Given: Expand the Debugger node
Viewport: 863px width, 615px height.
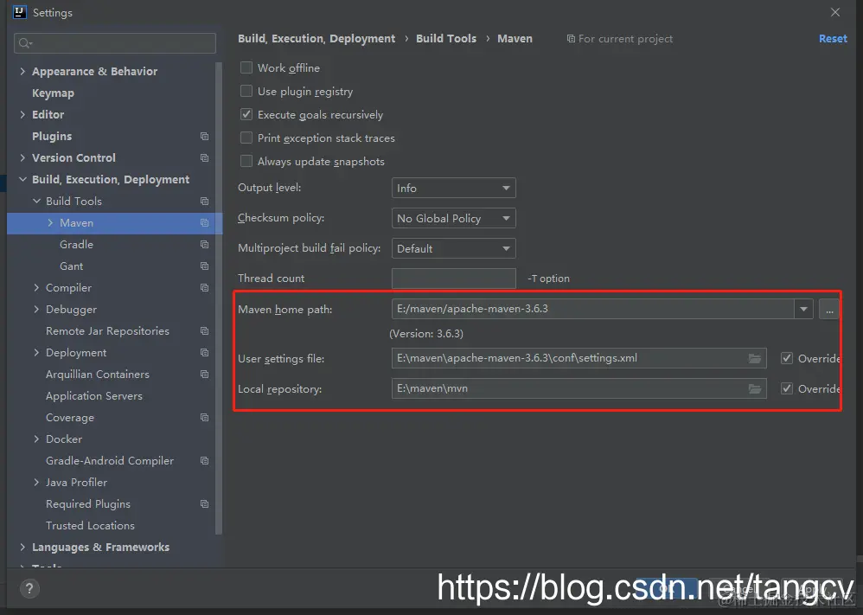Looking at the screenshot, I should click(36, 310).
